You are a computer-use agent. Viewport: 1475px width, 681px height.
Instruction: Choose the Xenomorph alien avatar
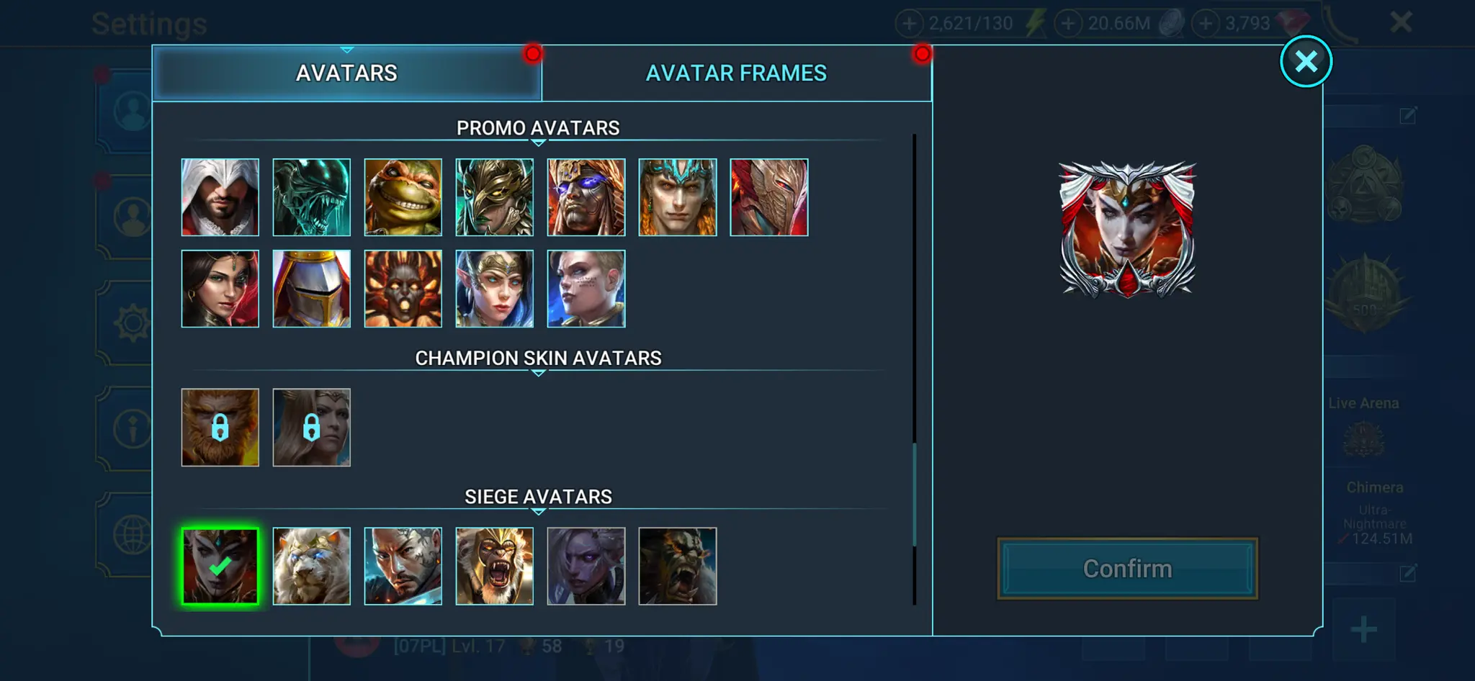click(x=311, y=197)
